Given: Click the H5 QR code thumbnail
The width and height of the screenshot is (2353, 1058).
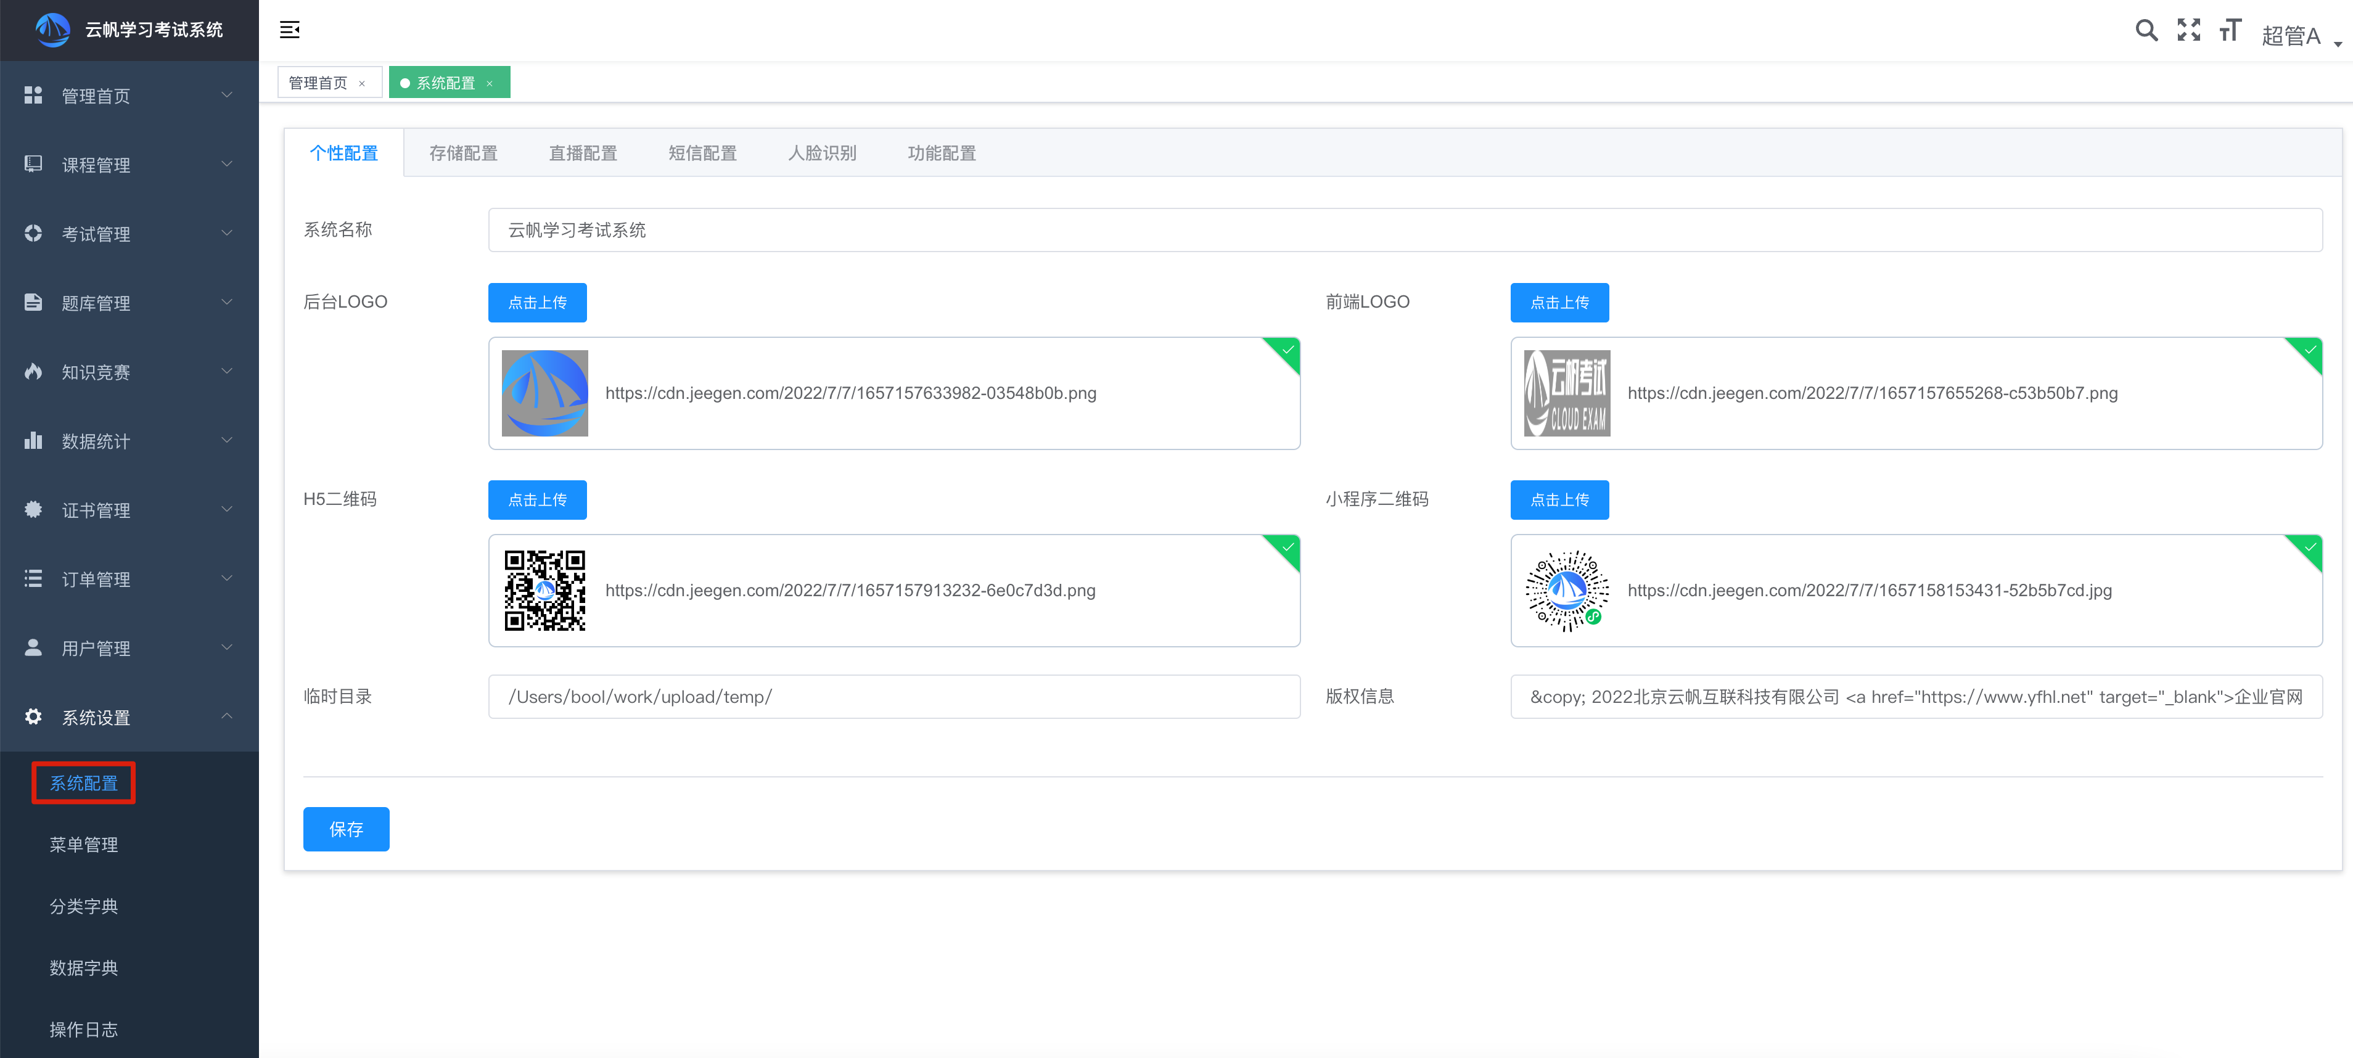Looking at the screenshot, I should 544,590.
